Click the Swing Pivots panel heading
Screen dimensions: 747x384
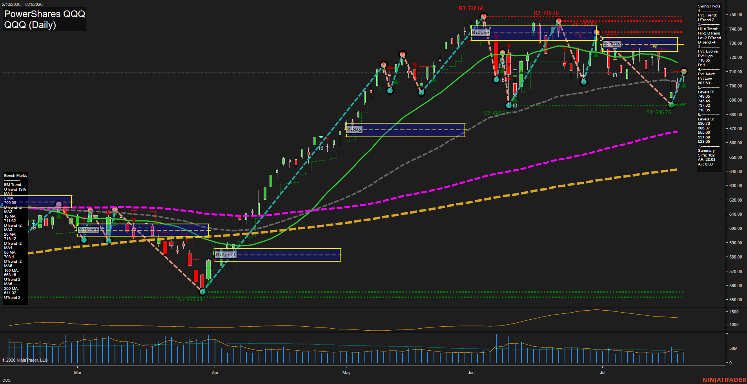pyautogui.click(x=709, y=6)
